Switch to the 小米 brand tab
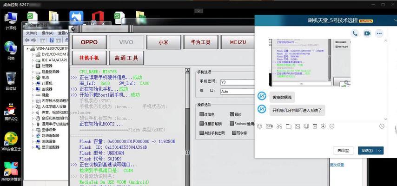The width and height of the screenshot is (397, 186). (164, 42)
